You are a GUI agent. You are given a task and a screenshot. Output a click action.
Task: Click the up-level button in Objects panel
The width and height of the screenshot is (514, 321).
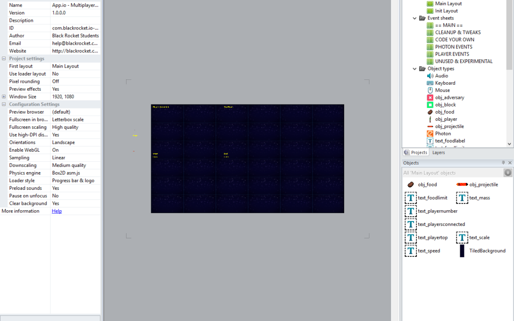coord(508,173)
